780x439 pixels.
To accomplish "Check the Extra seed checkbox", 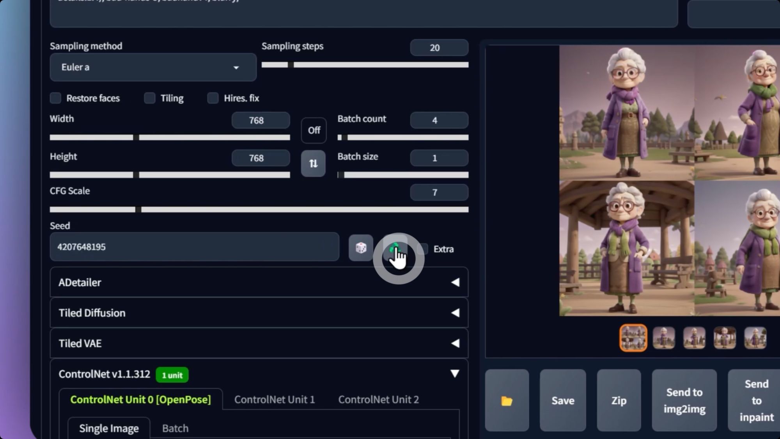I will [423, 249].
